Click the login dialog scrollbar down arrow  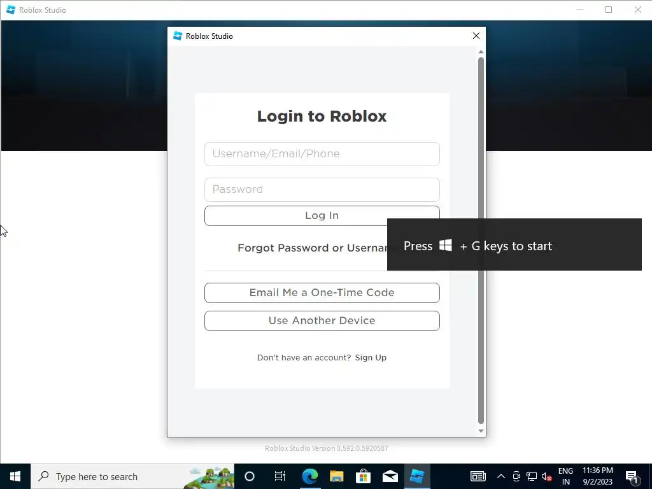[x=481, y=431]
